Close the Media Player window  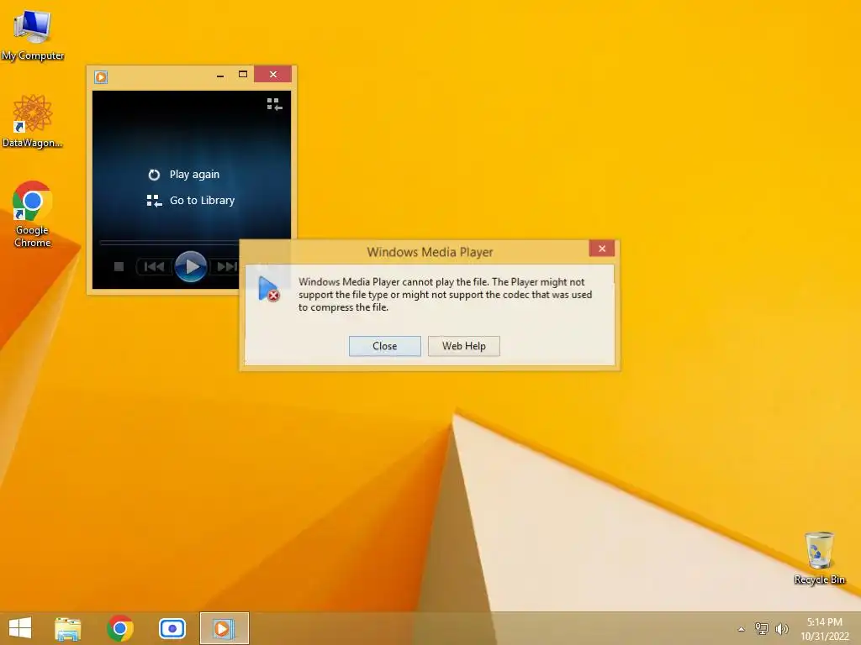tap(273, 75)
